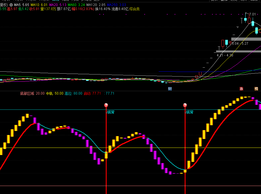This screenshot has height=194, width=261.
Task: Click the 底部区域: 20.00 indicator label
Action: [32, 93]
